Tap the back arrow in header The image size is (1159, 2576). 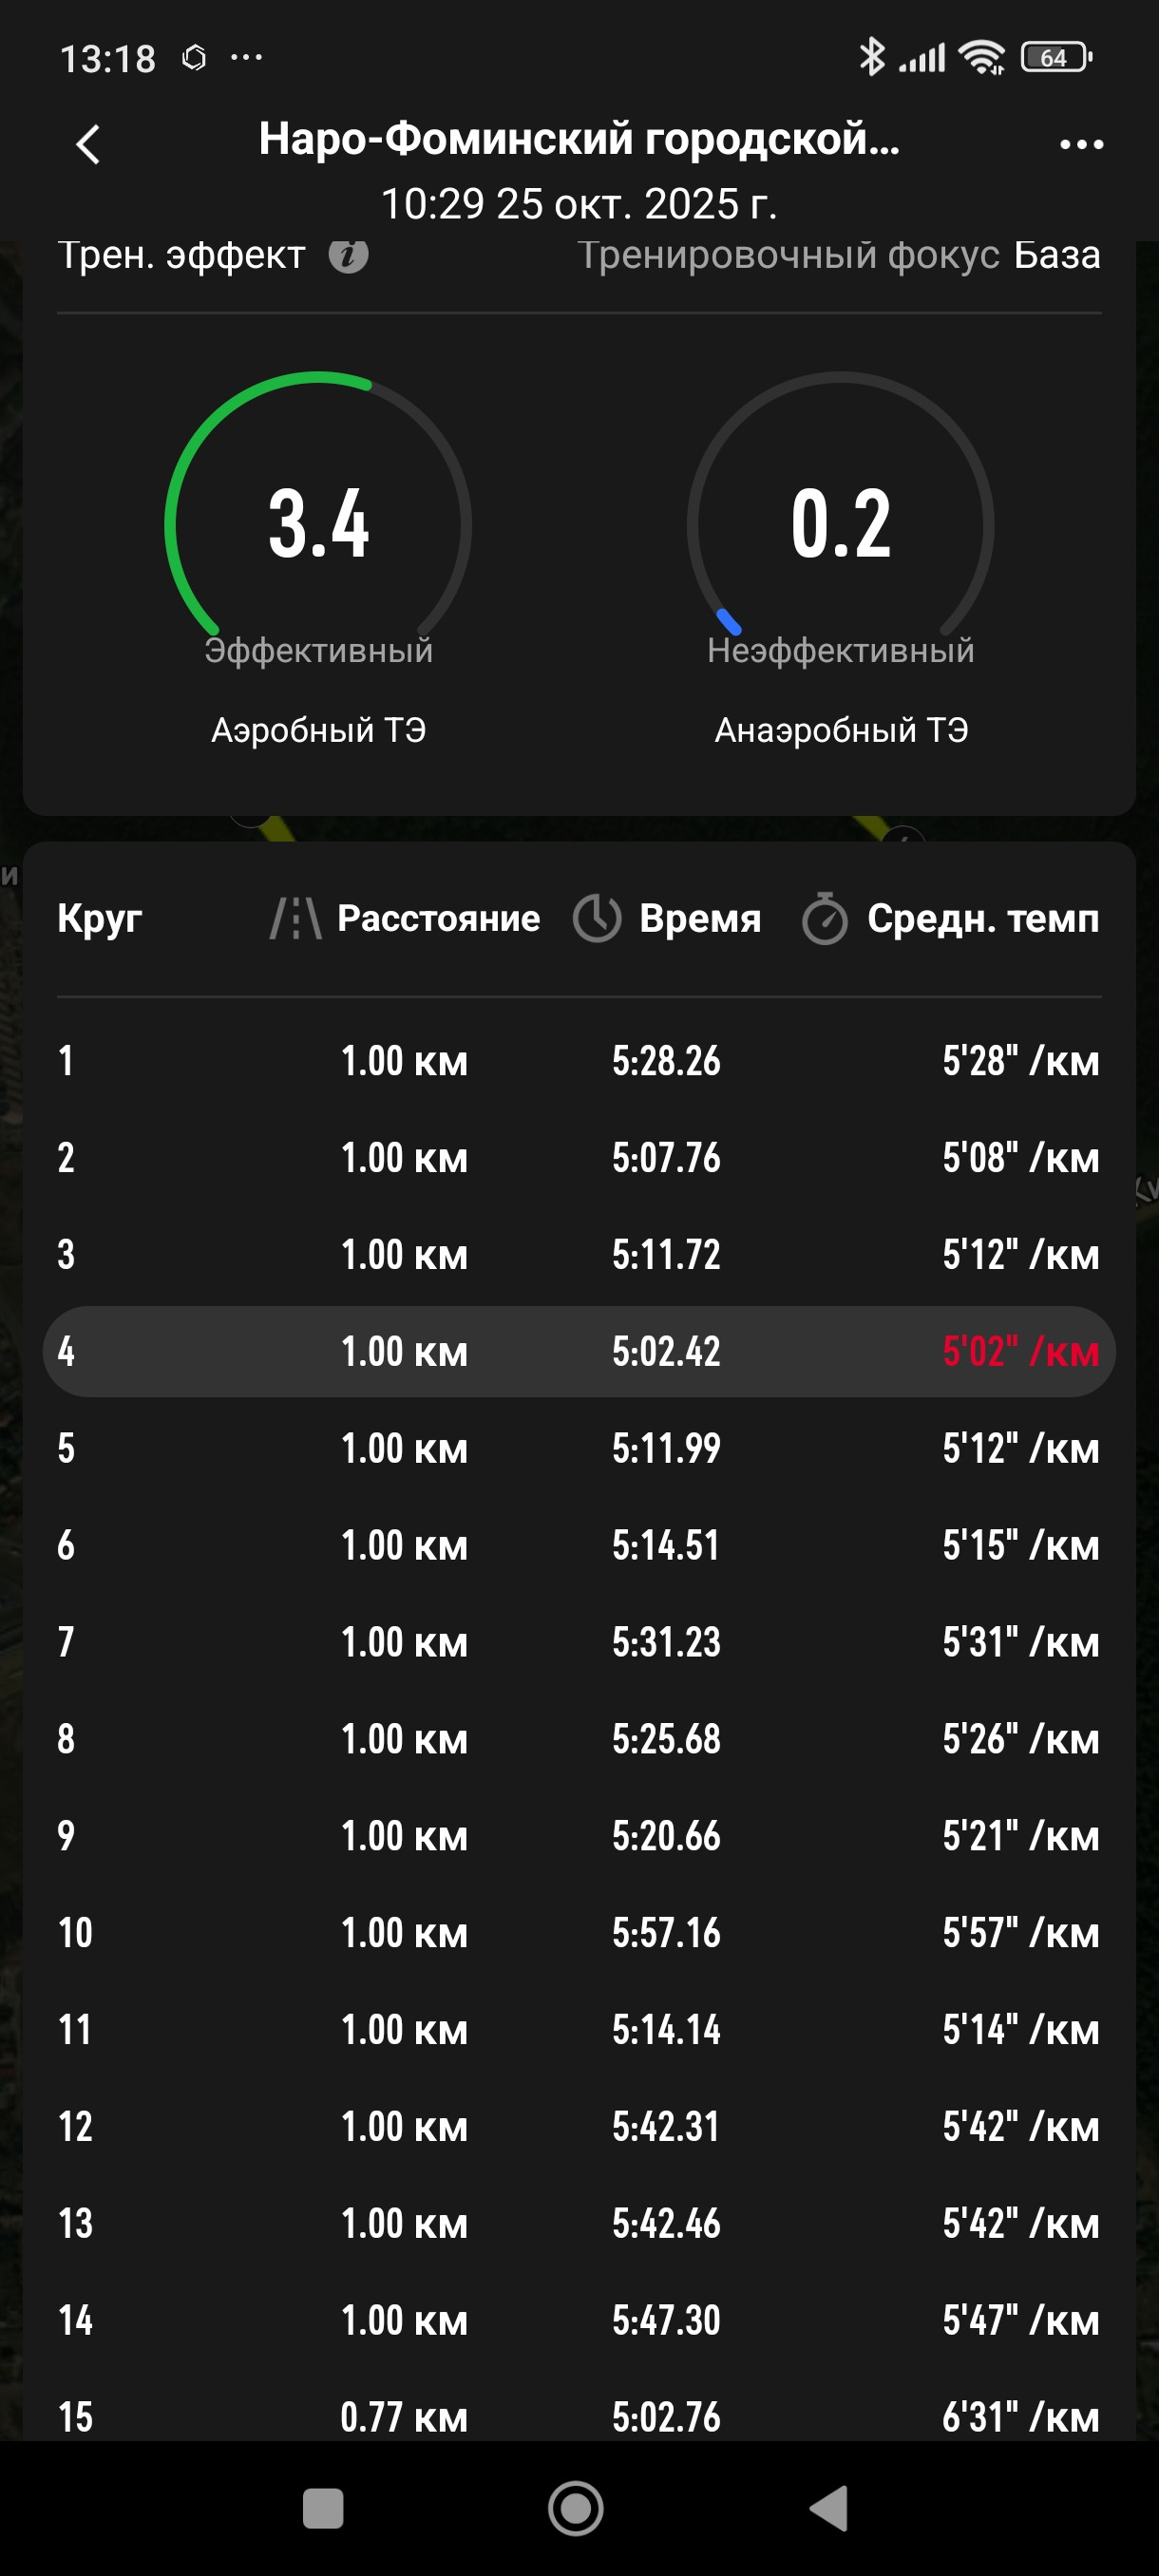click(x=88, y=144)
